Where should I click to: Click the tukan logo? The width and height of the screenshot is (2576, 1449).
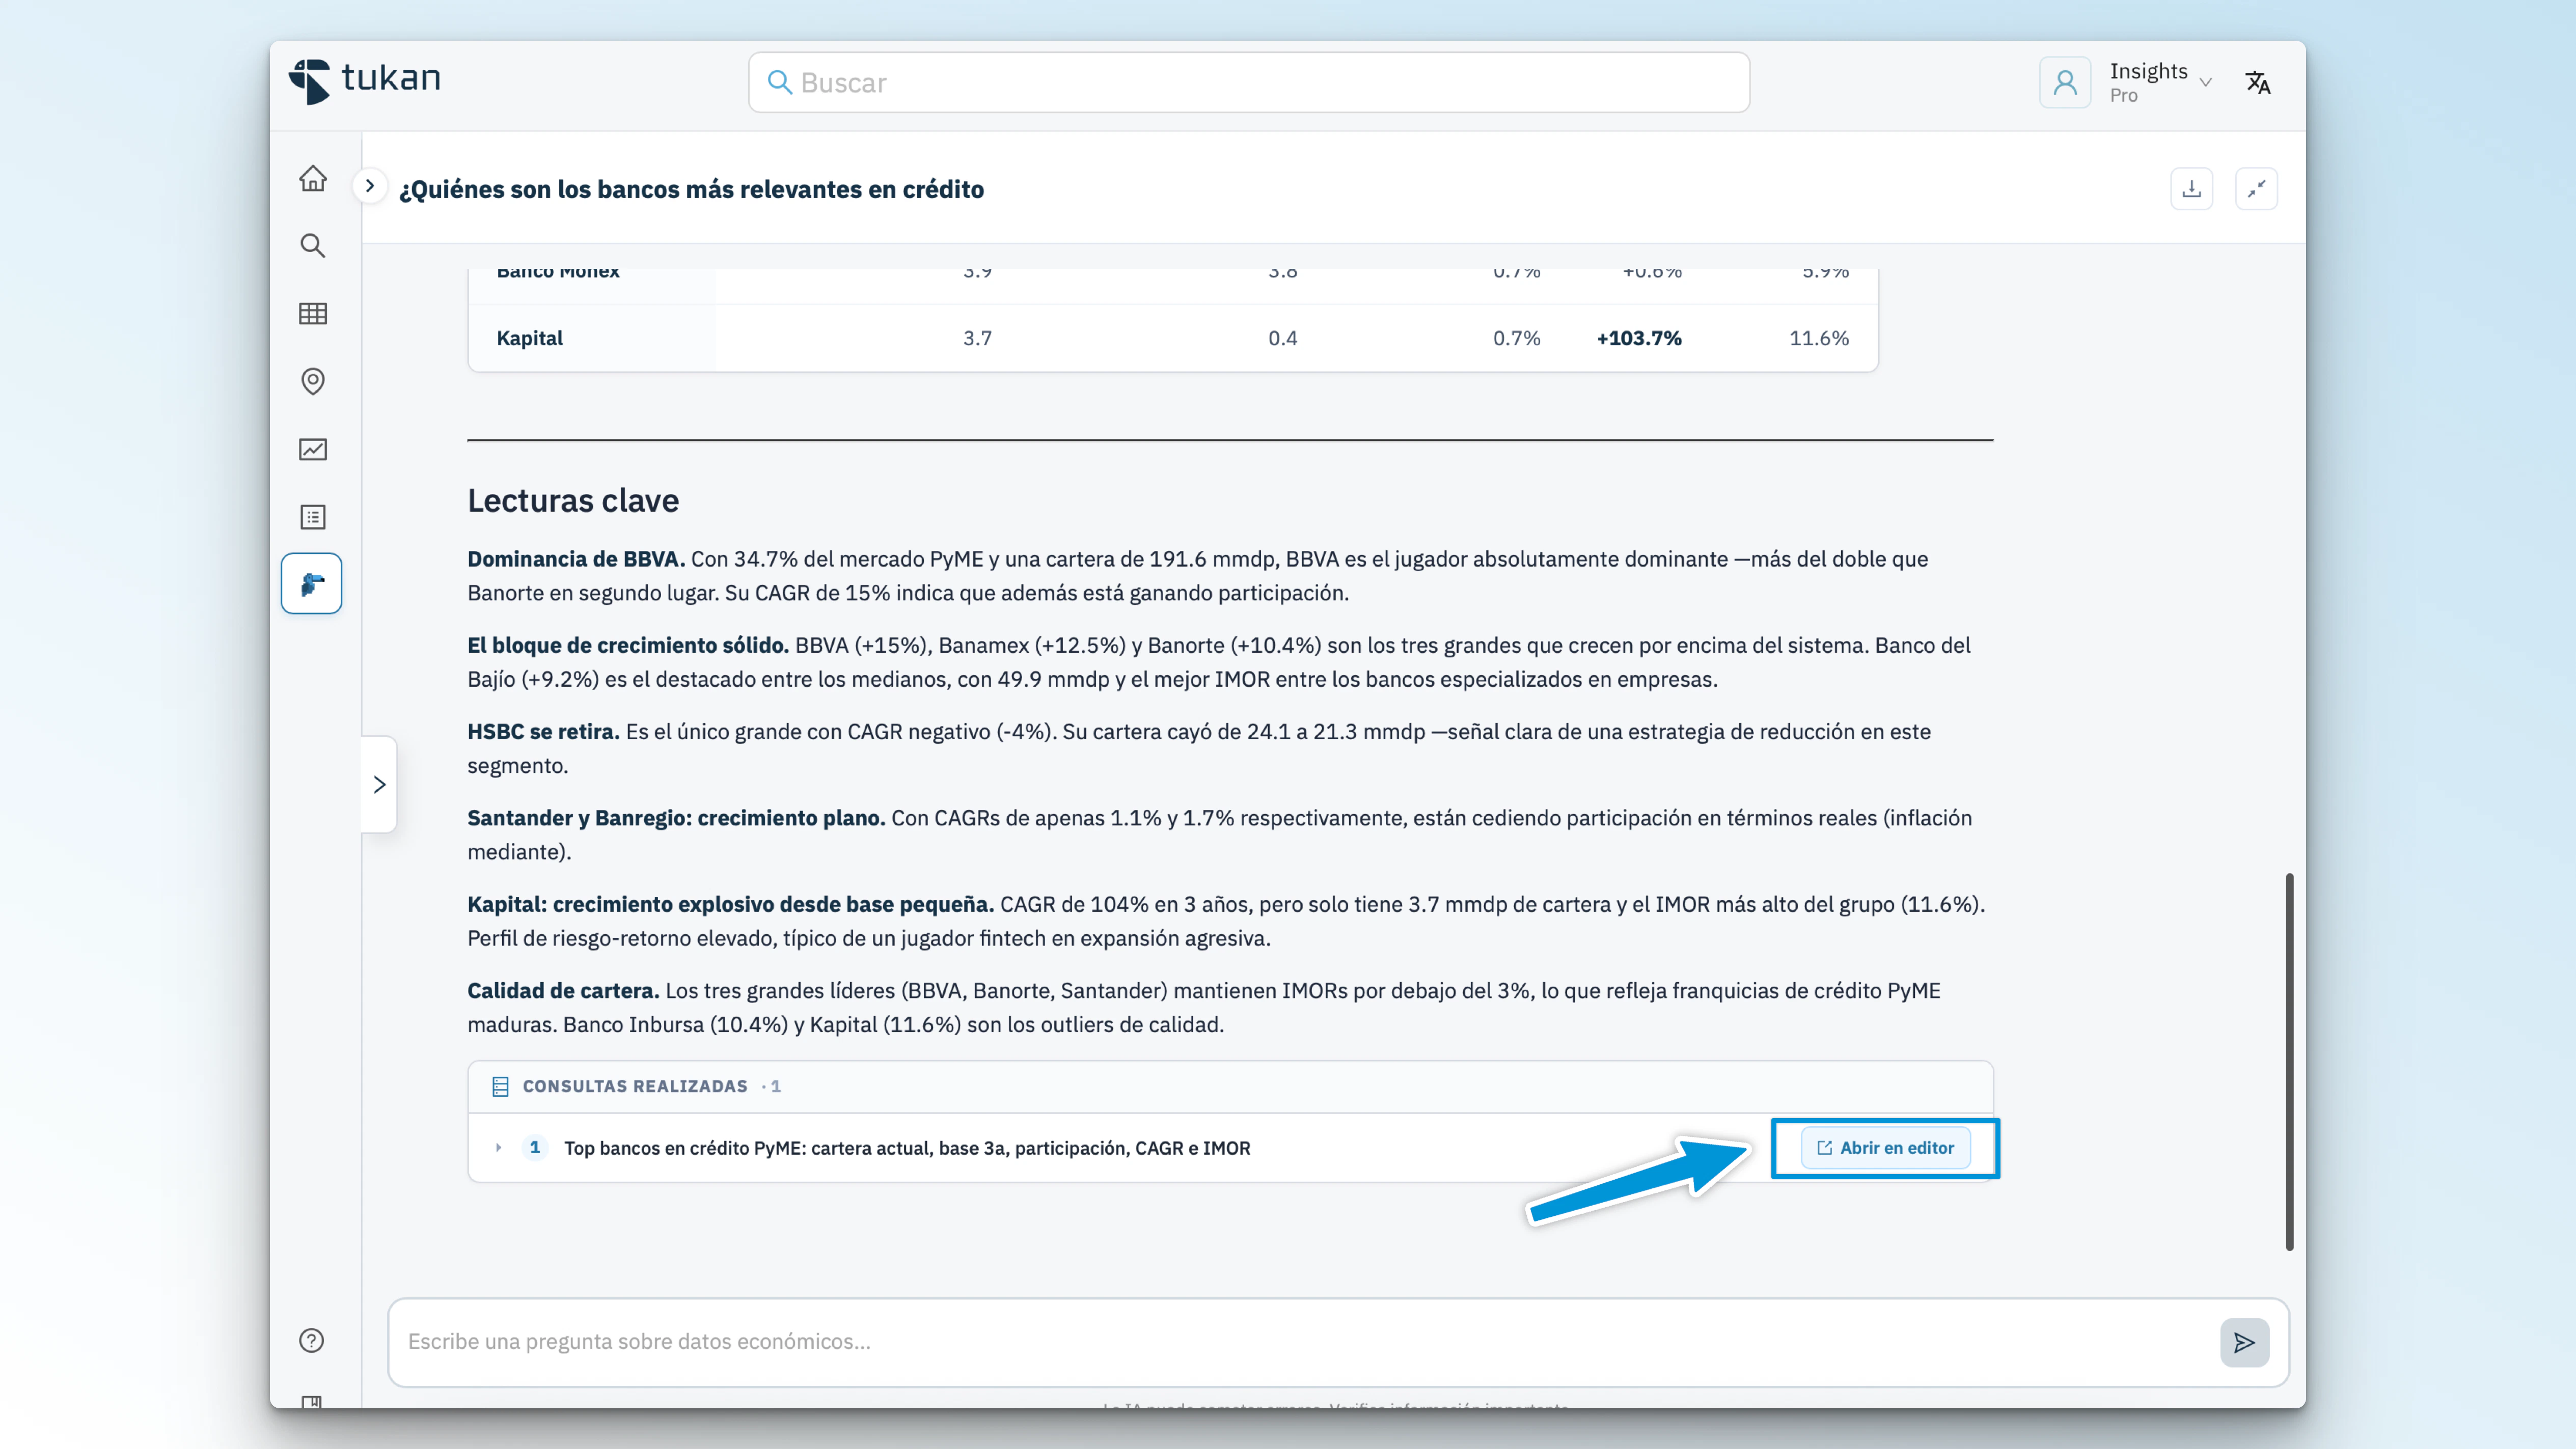pos(365,80)
